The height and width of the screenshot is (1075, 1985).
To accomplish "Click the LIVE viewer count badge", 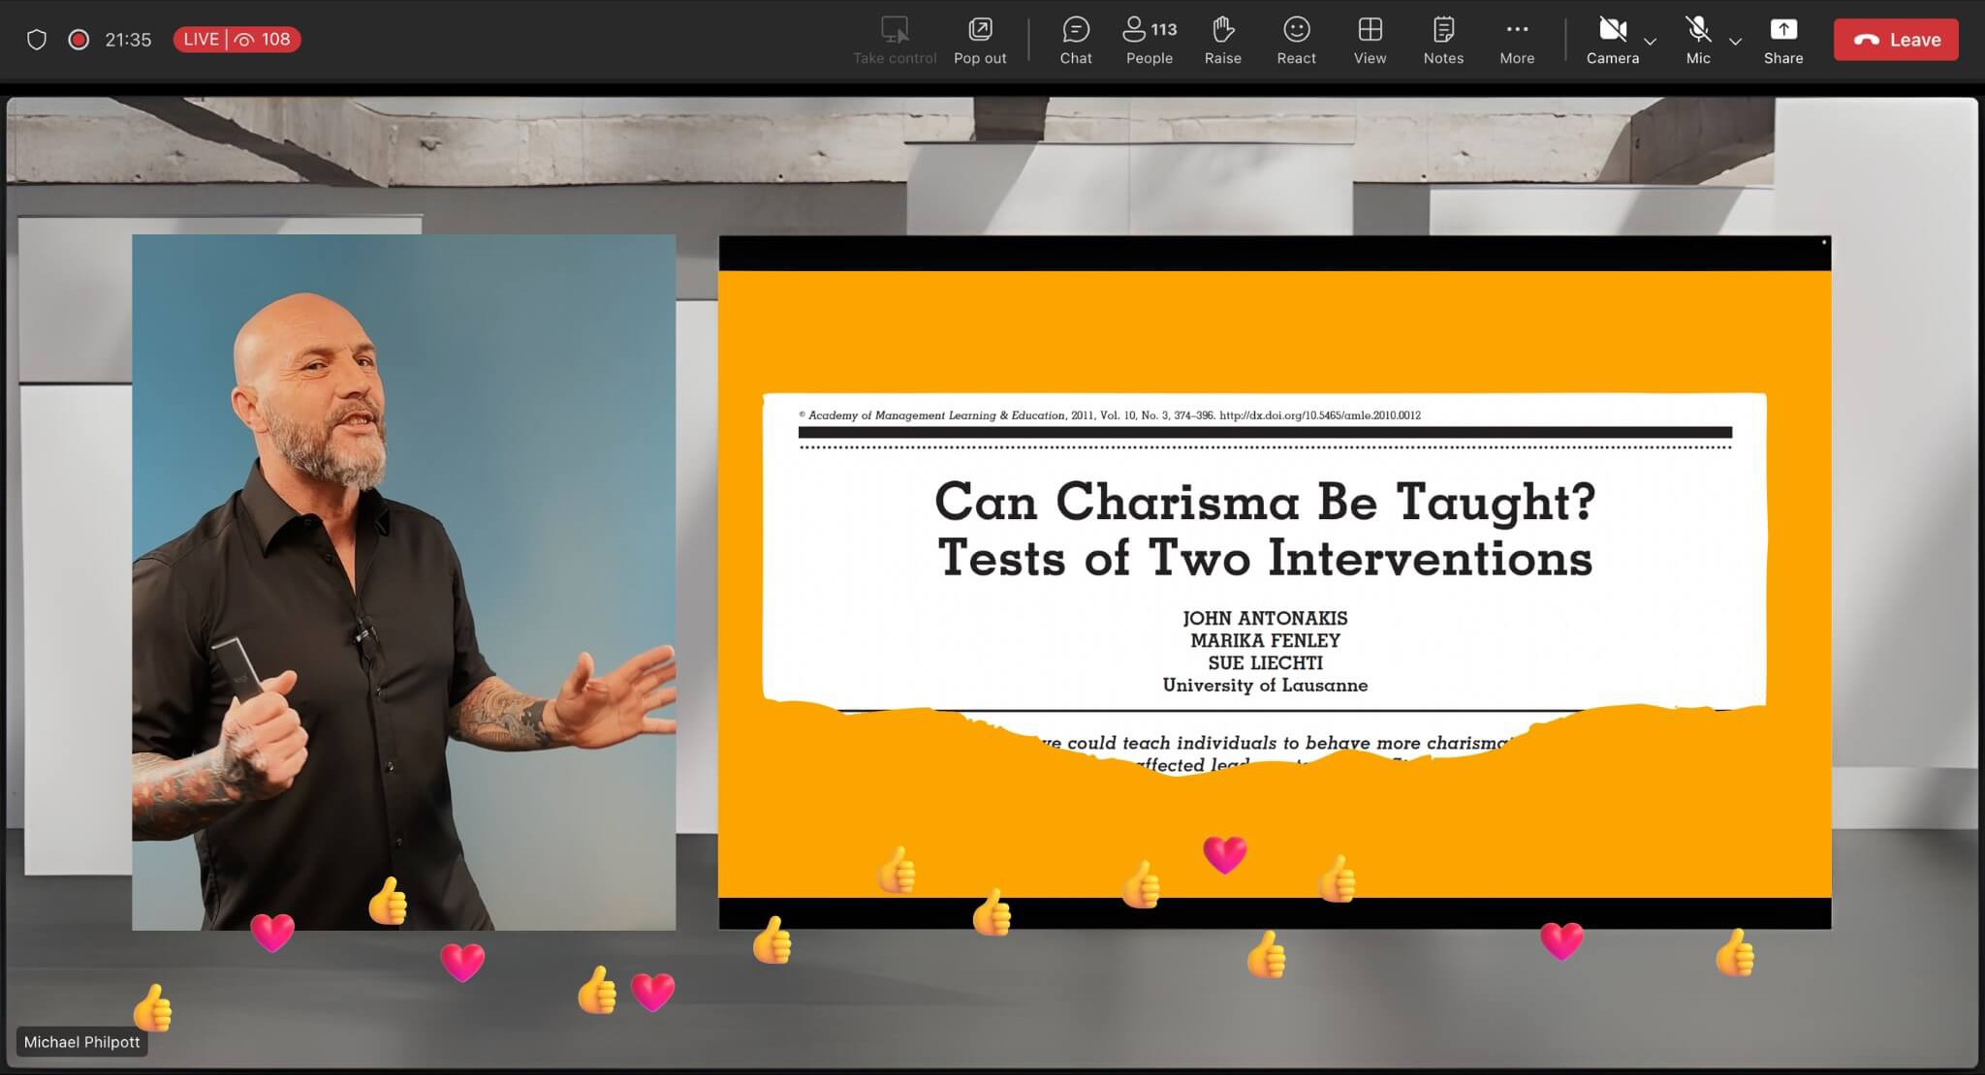I will 236,40.
